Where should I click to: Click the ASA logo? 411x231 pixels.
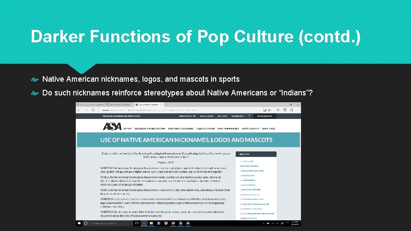coord(112,127)
